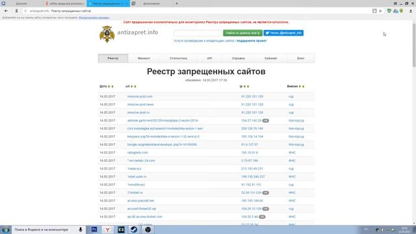Open the 7-fonbet.ru link
The height and width of the screenshot is (234, 416).
click(x=135, y=193)
